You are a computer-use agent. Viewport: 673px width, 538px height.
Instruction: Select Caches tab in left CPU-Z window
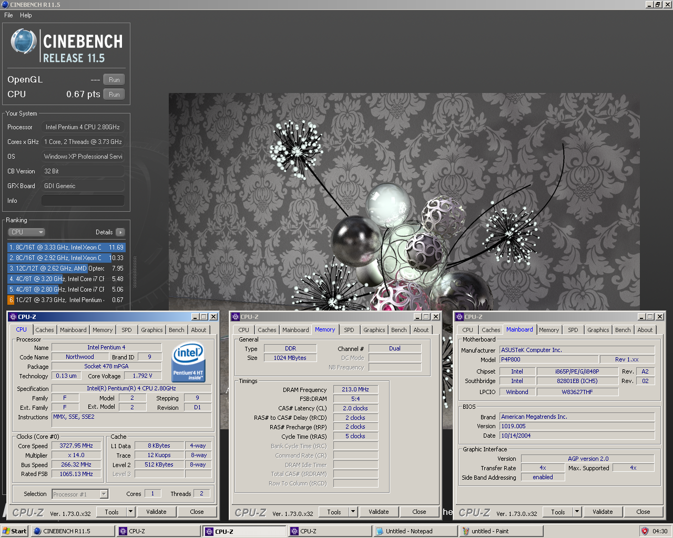(45, 330)
